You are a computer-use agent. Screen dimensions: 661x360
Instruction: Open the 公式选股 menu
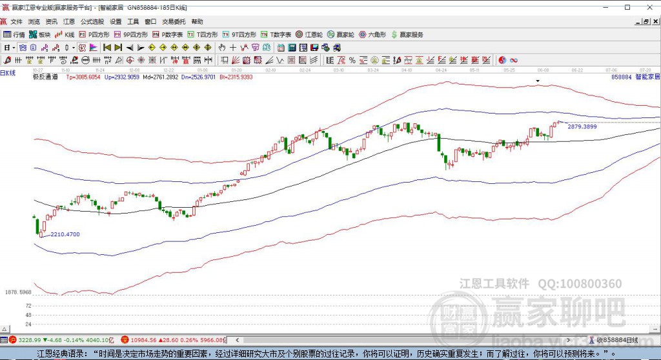click(x=92, y=21)
